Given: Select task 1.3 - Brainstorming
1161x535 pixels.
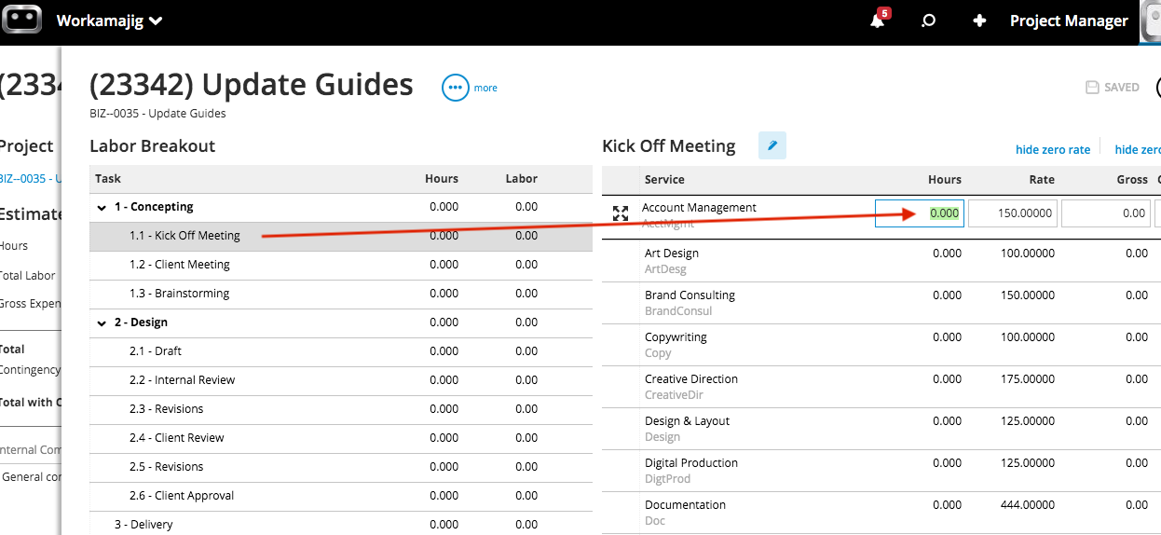Looking at the screenshot, I should 341,294.
